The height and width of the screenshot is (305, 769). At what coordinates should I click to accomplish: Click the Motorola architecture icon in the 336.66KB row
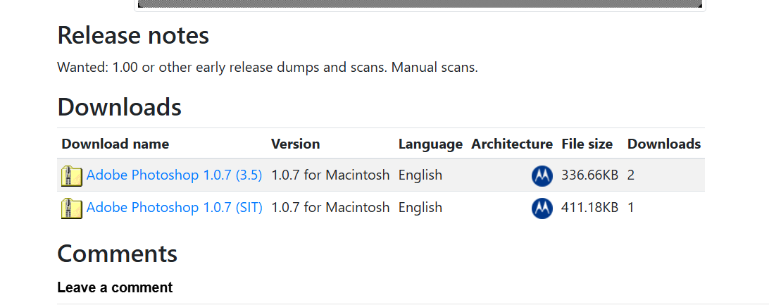(542, 175)
